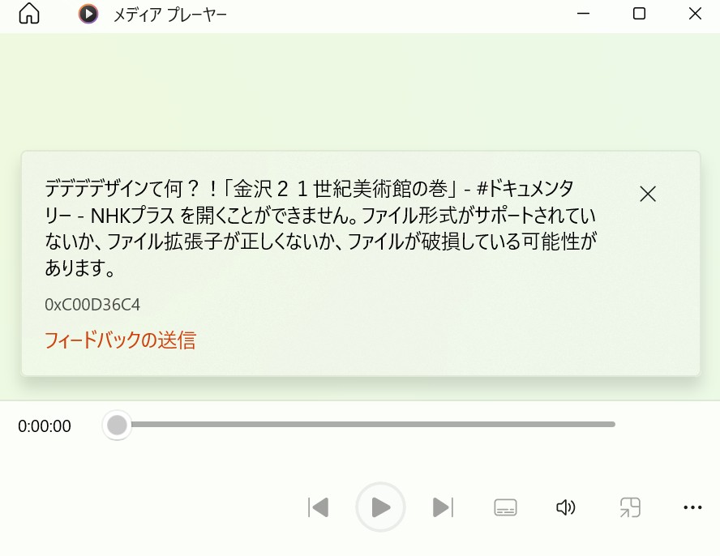The image size is (720, 556).
Task: Open the more options ellipsis menu
Action: (692, 507)
